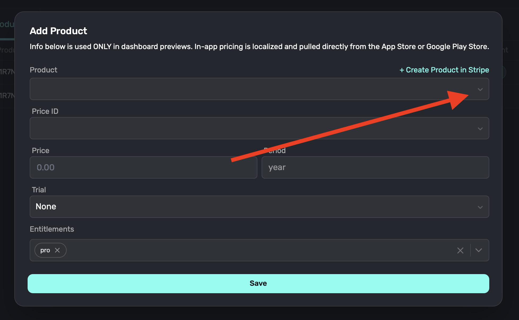Click the partially hidden Products tab behind dialog
Screen dimensions: 519x320
7,24
